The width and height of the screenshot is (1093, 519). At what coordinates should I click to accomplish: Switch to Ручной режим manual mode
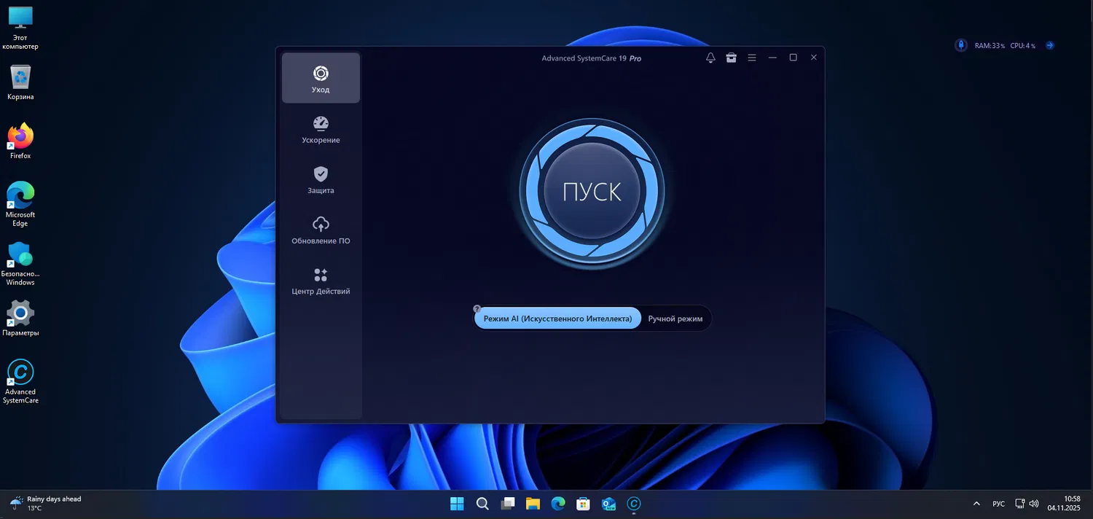[674, 318]
